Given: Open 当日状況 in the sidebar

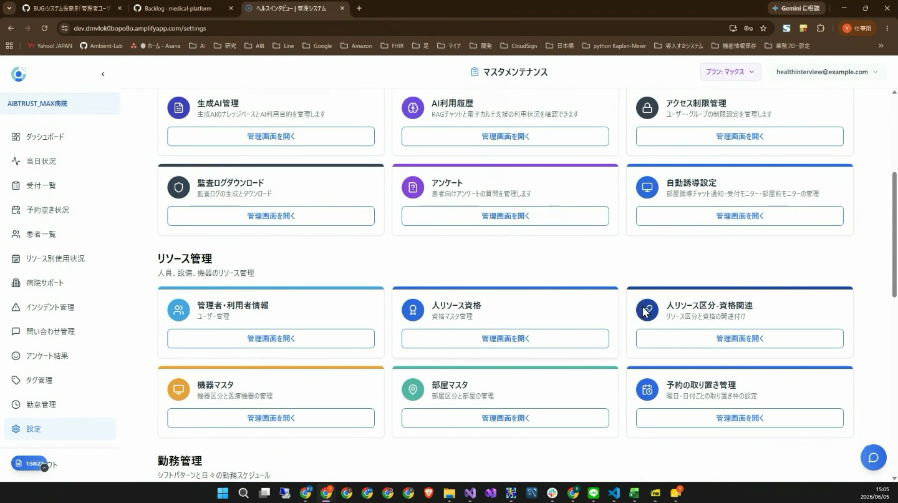Looking at the screenshot, I should tap(60, 161).
